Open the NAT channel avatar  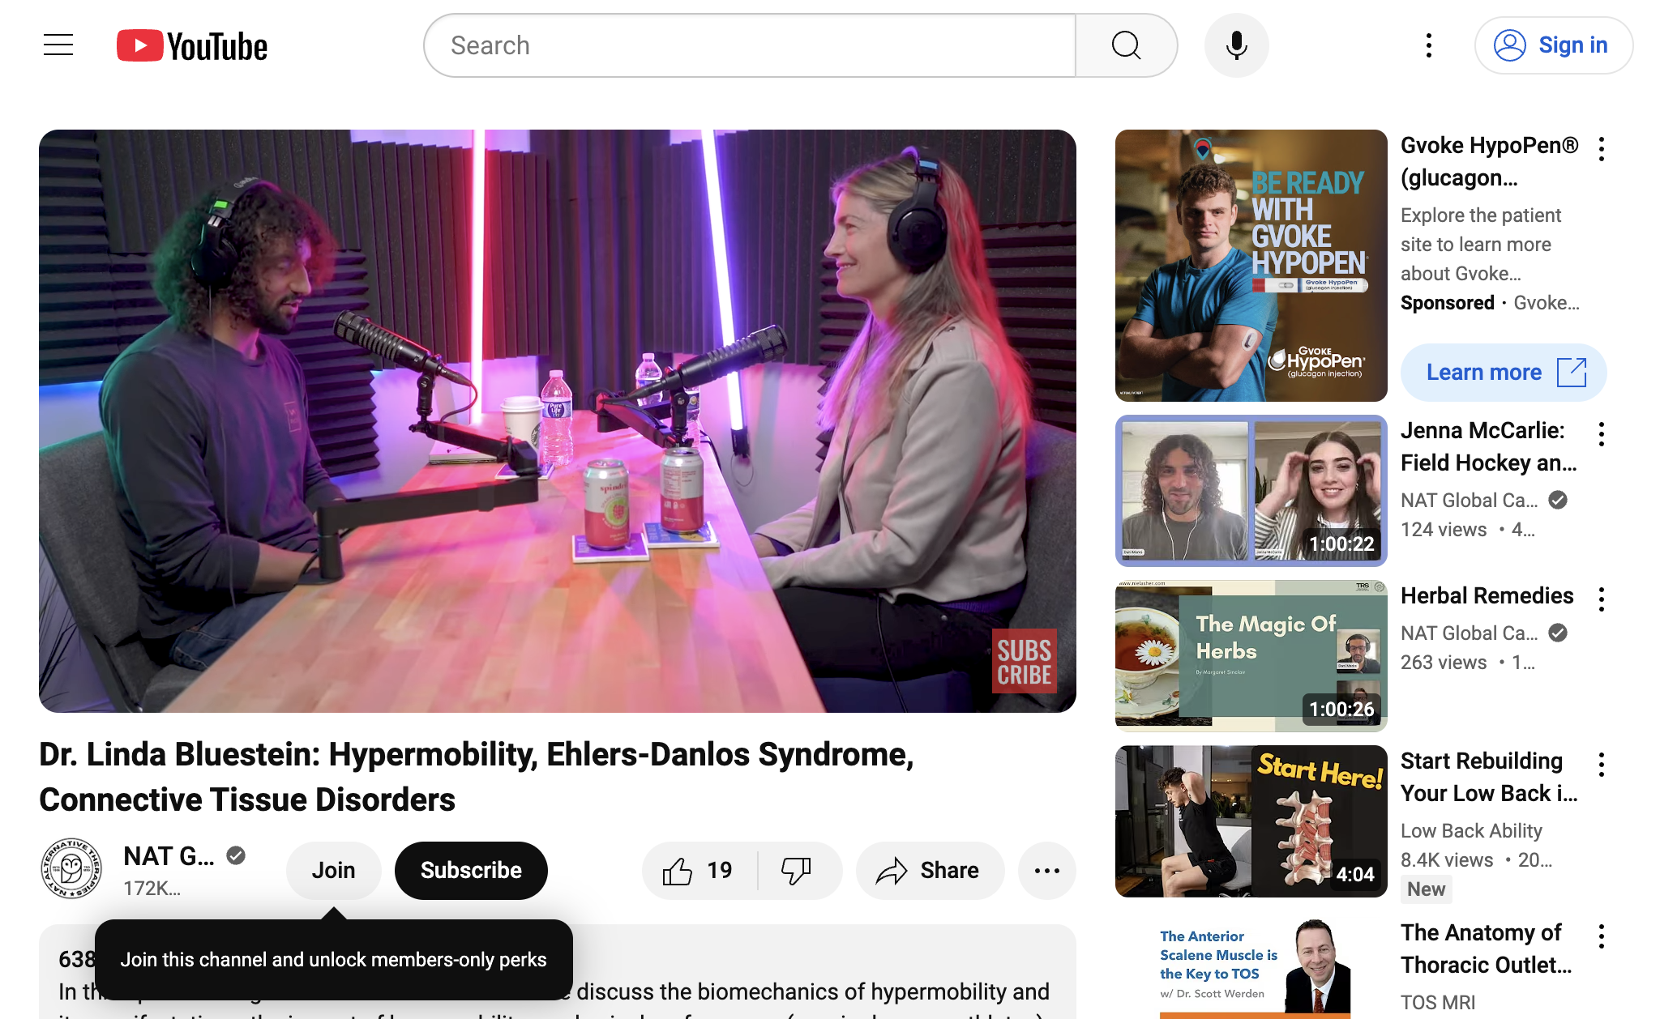[71, 869]
